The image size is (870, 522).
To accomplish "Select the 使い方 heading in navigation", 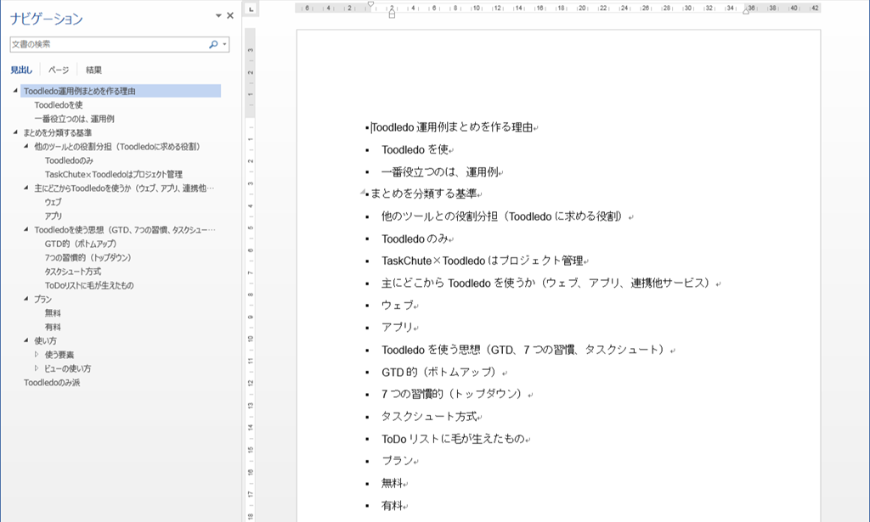I will pos(45,340).
